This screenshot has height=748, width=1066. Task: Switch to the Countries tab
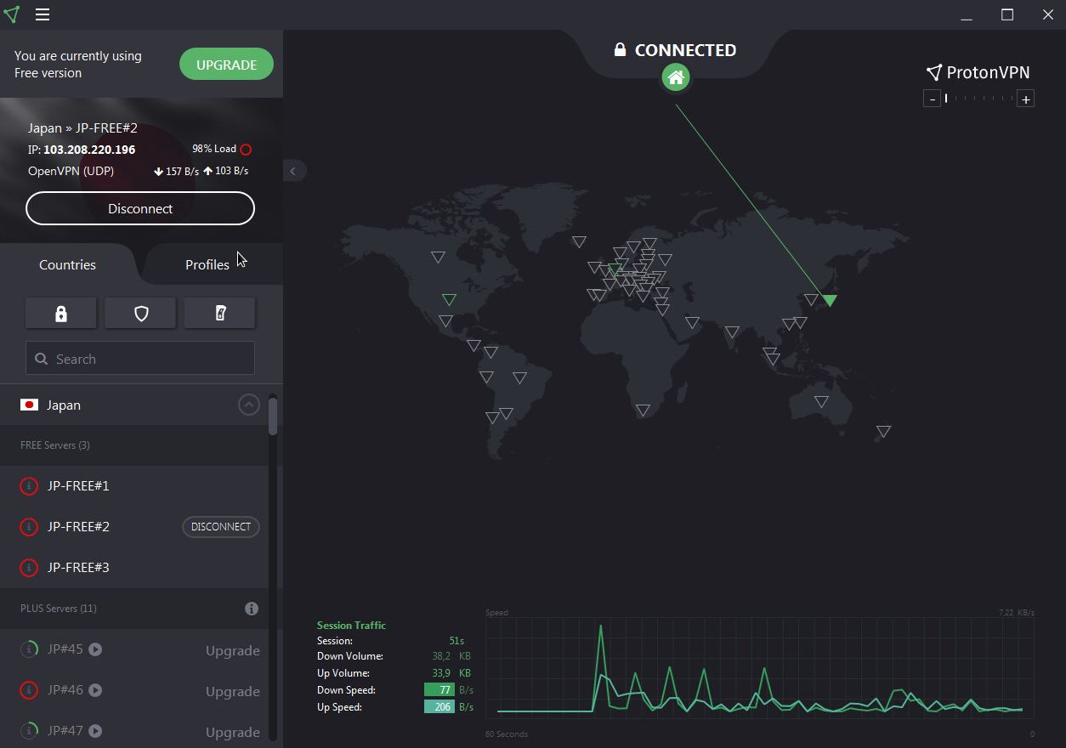[67, 264]
